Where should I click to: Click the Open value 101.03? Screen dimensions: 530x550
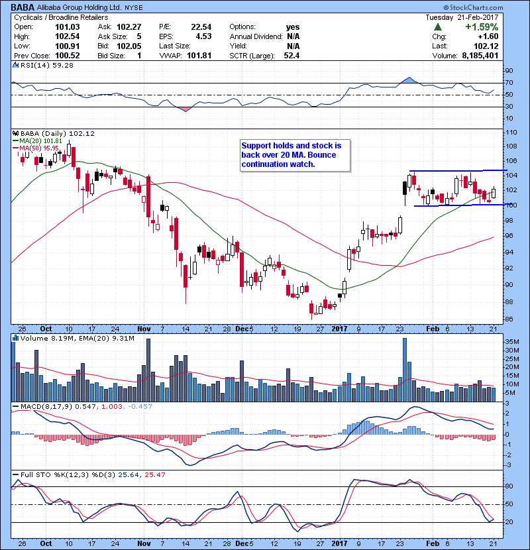click(68, 27)
